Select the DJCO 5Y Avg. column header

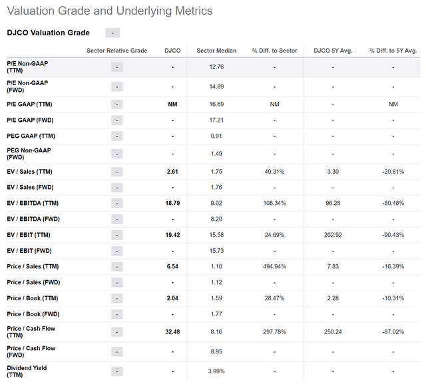point(333,51)
